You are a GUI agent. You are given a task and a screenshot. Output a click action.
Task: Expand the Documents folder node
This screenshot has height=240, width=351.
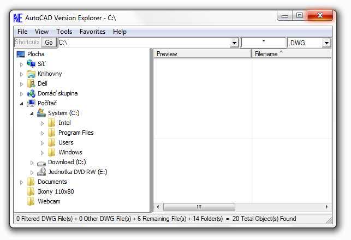tap(21, 182)
